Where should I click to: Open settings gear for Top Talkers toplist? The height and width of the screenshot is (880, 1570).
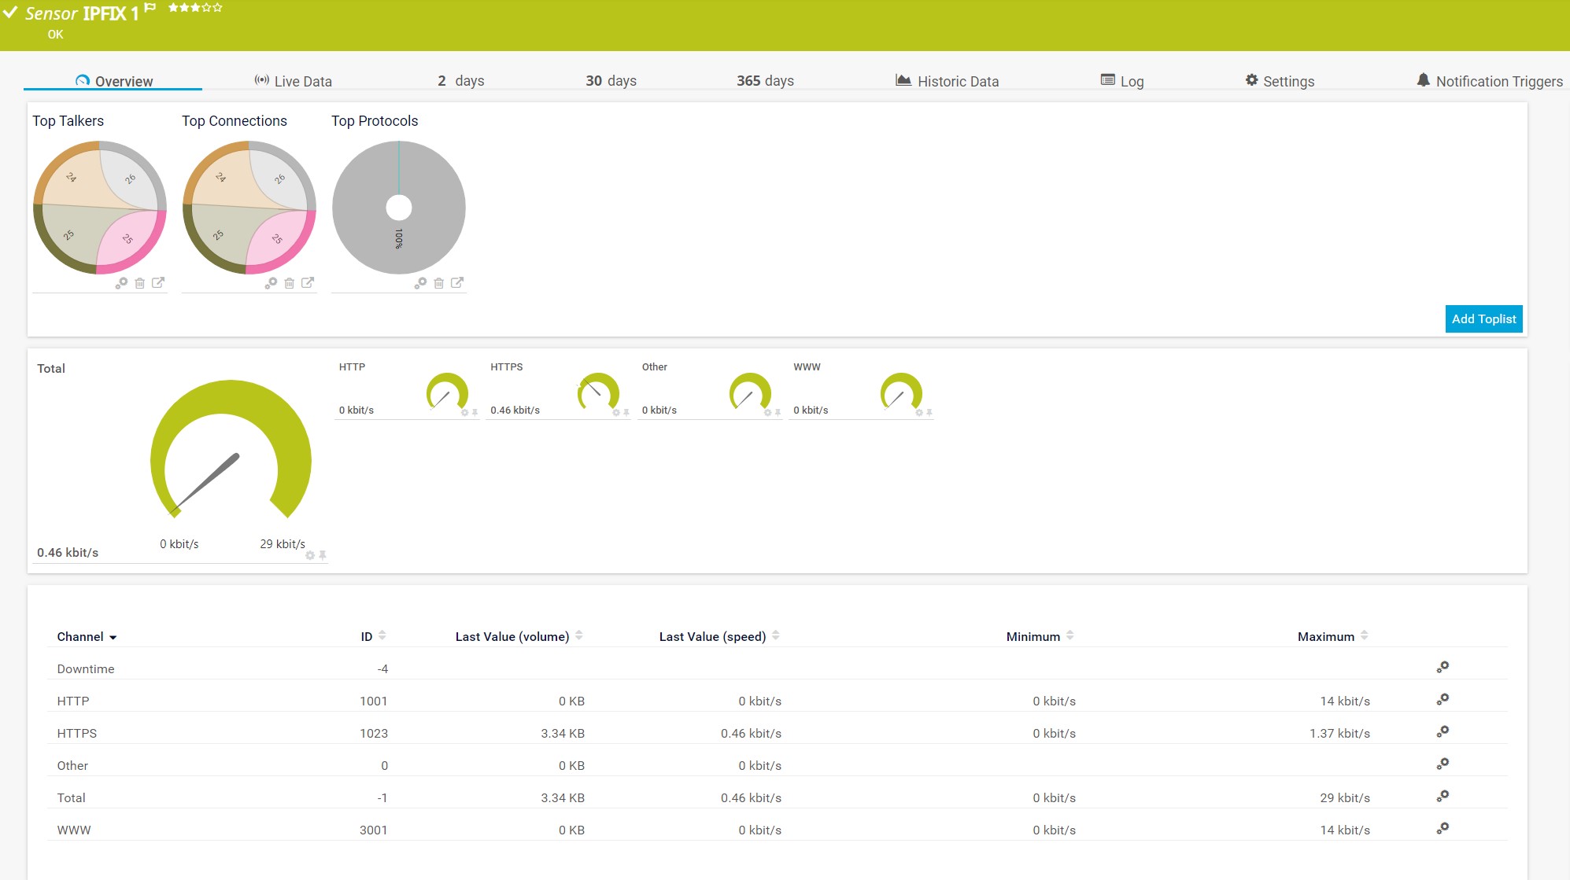[121, 283]
